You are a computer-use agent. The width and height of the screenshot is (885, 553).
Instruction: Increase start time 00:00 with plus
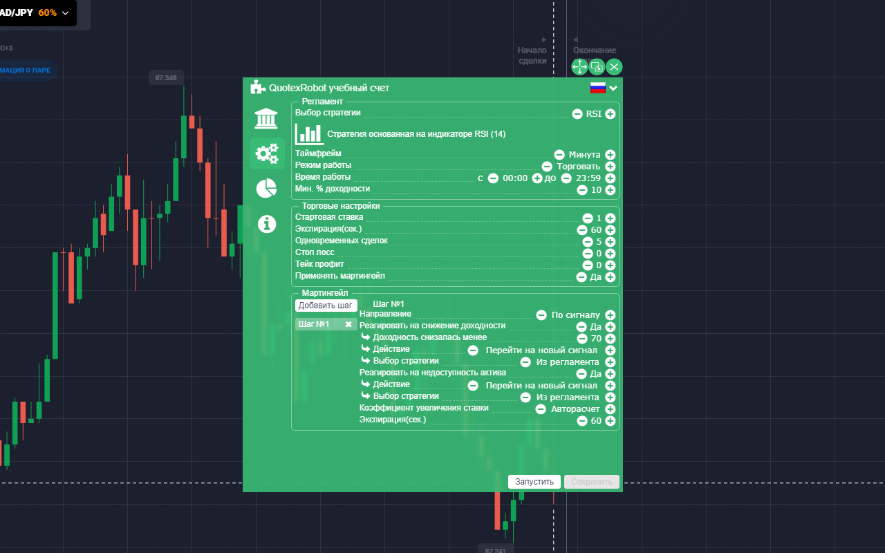(537, 178)
